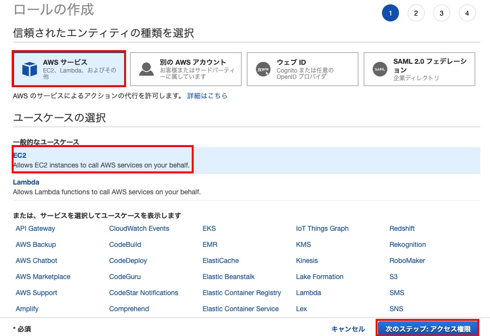Click the API Gateway service link

(35, 228)
